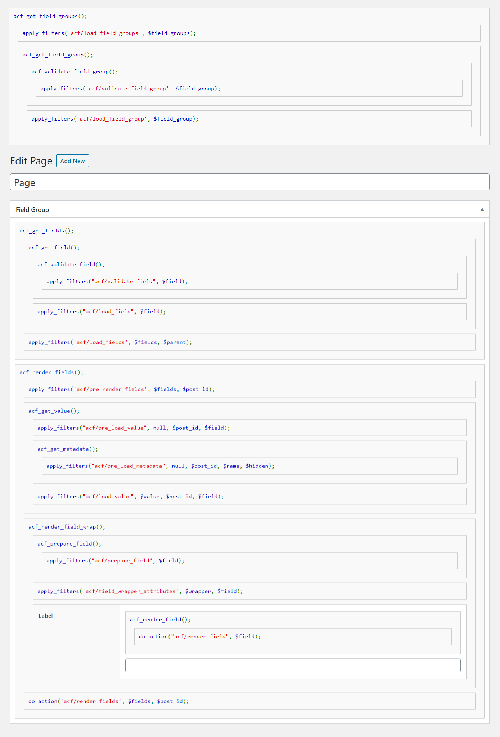This screenshot has width=500, height=737.
Task: Click the acf_render_field_wrap(); text
Action: (x=67, y=527)
